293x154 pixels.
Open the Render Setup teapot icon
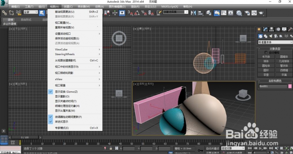(x=247, y=13)
